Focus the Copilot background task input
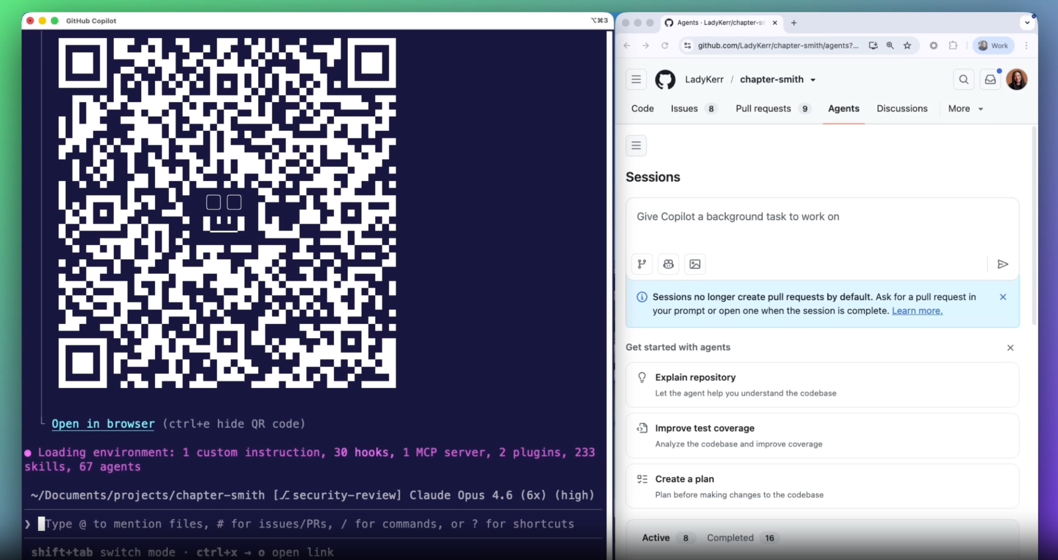1058x560 pixels. pyautogui.click(x=822, y=226)
